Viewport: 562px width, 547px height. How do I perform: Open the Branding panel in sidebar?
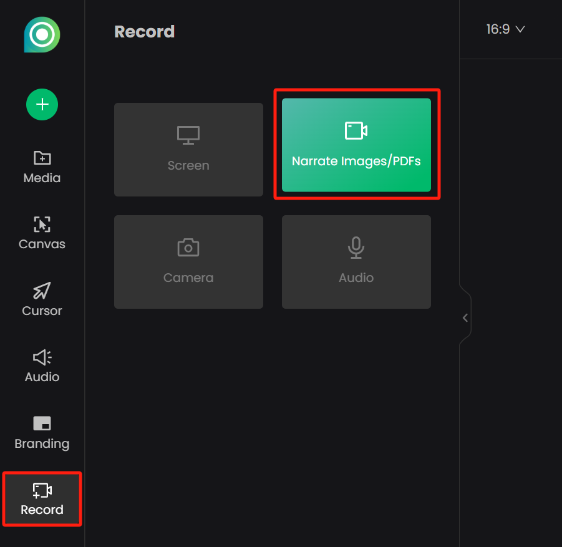pyautogui.click(x=42, y=433)
